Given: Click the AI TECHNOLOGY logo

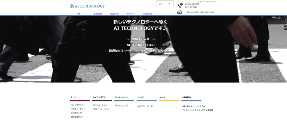Looking at the screenshot, I should pos(87,6).
